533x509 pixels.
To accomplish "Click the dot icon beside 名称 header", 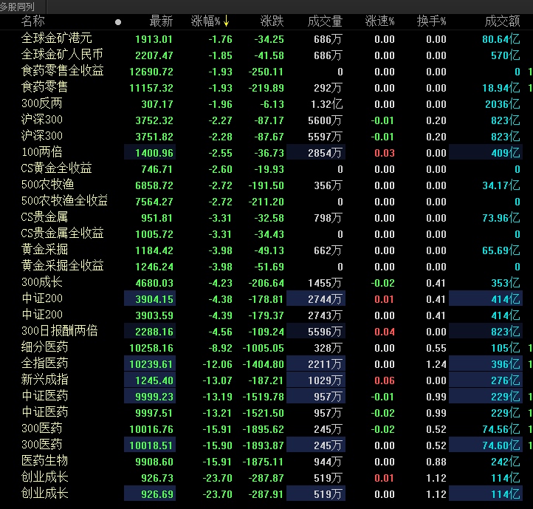I will 118,22.
